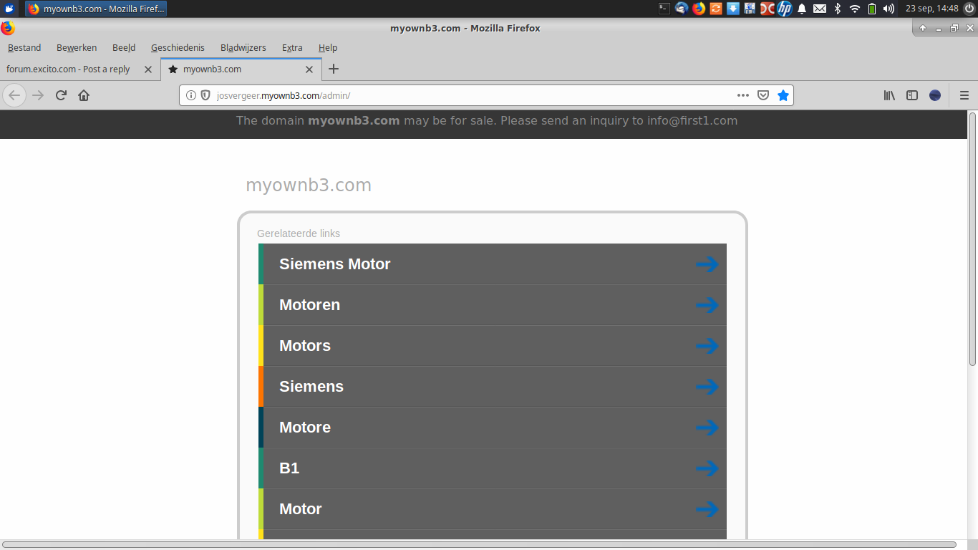Open the Help menu

pos(328,48)
